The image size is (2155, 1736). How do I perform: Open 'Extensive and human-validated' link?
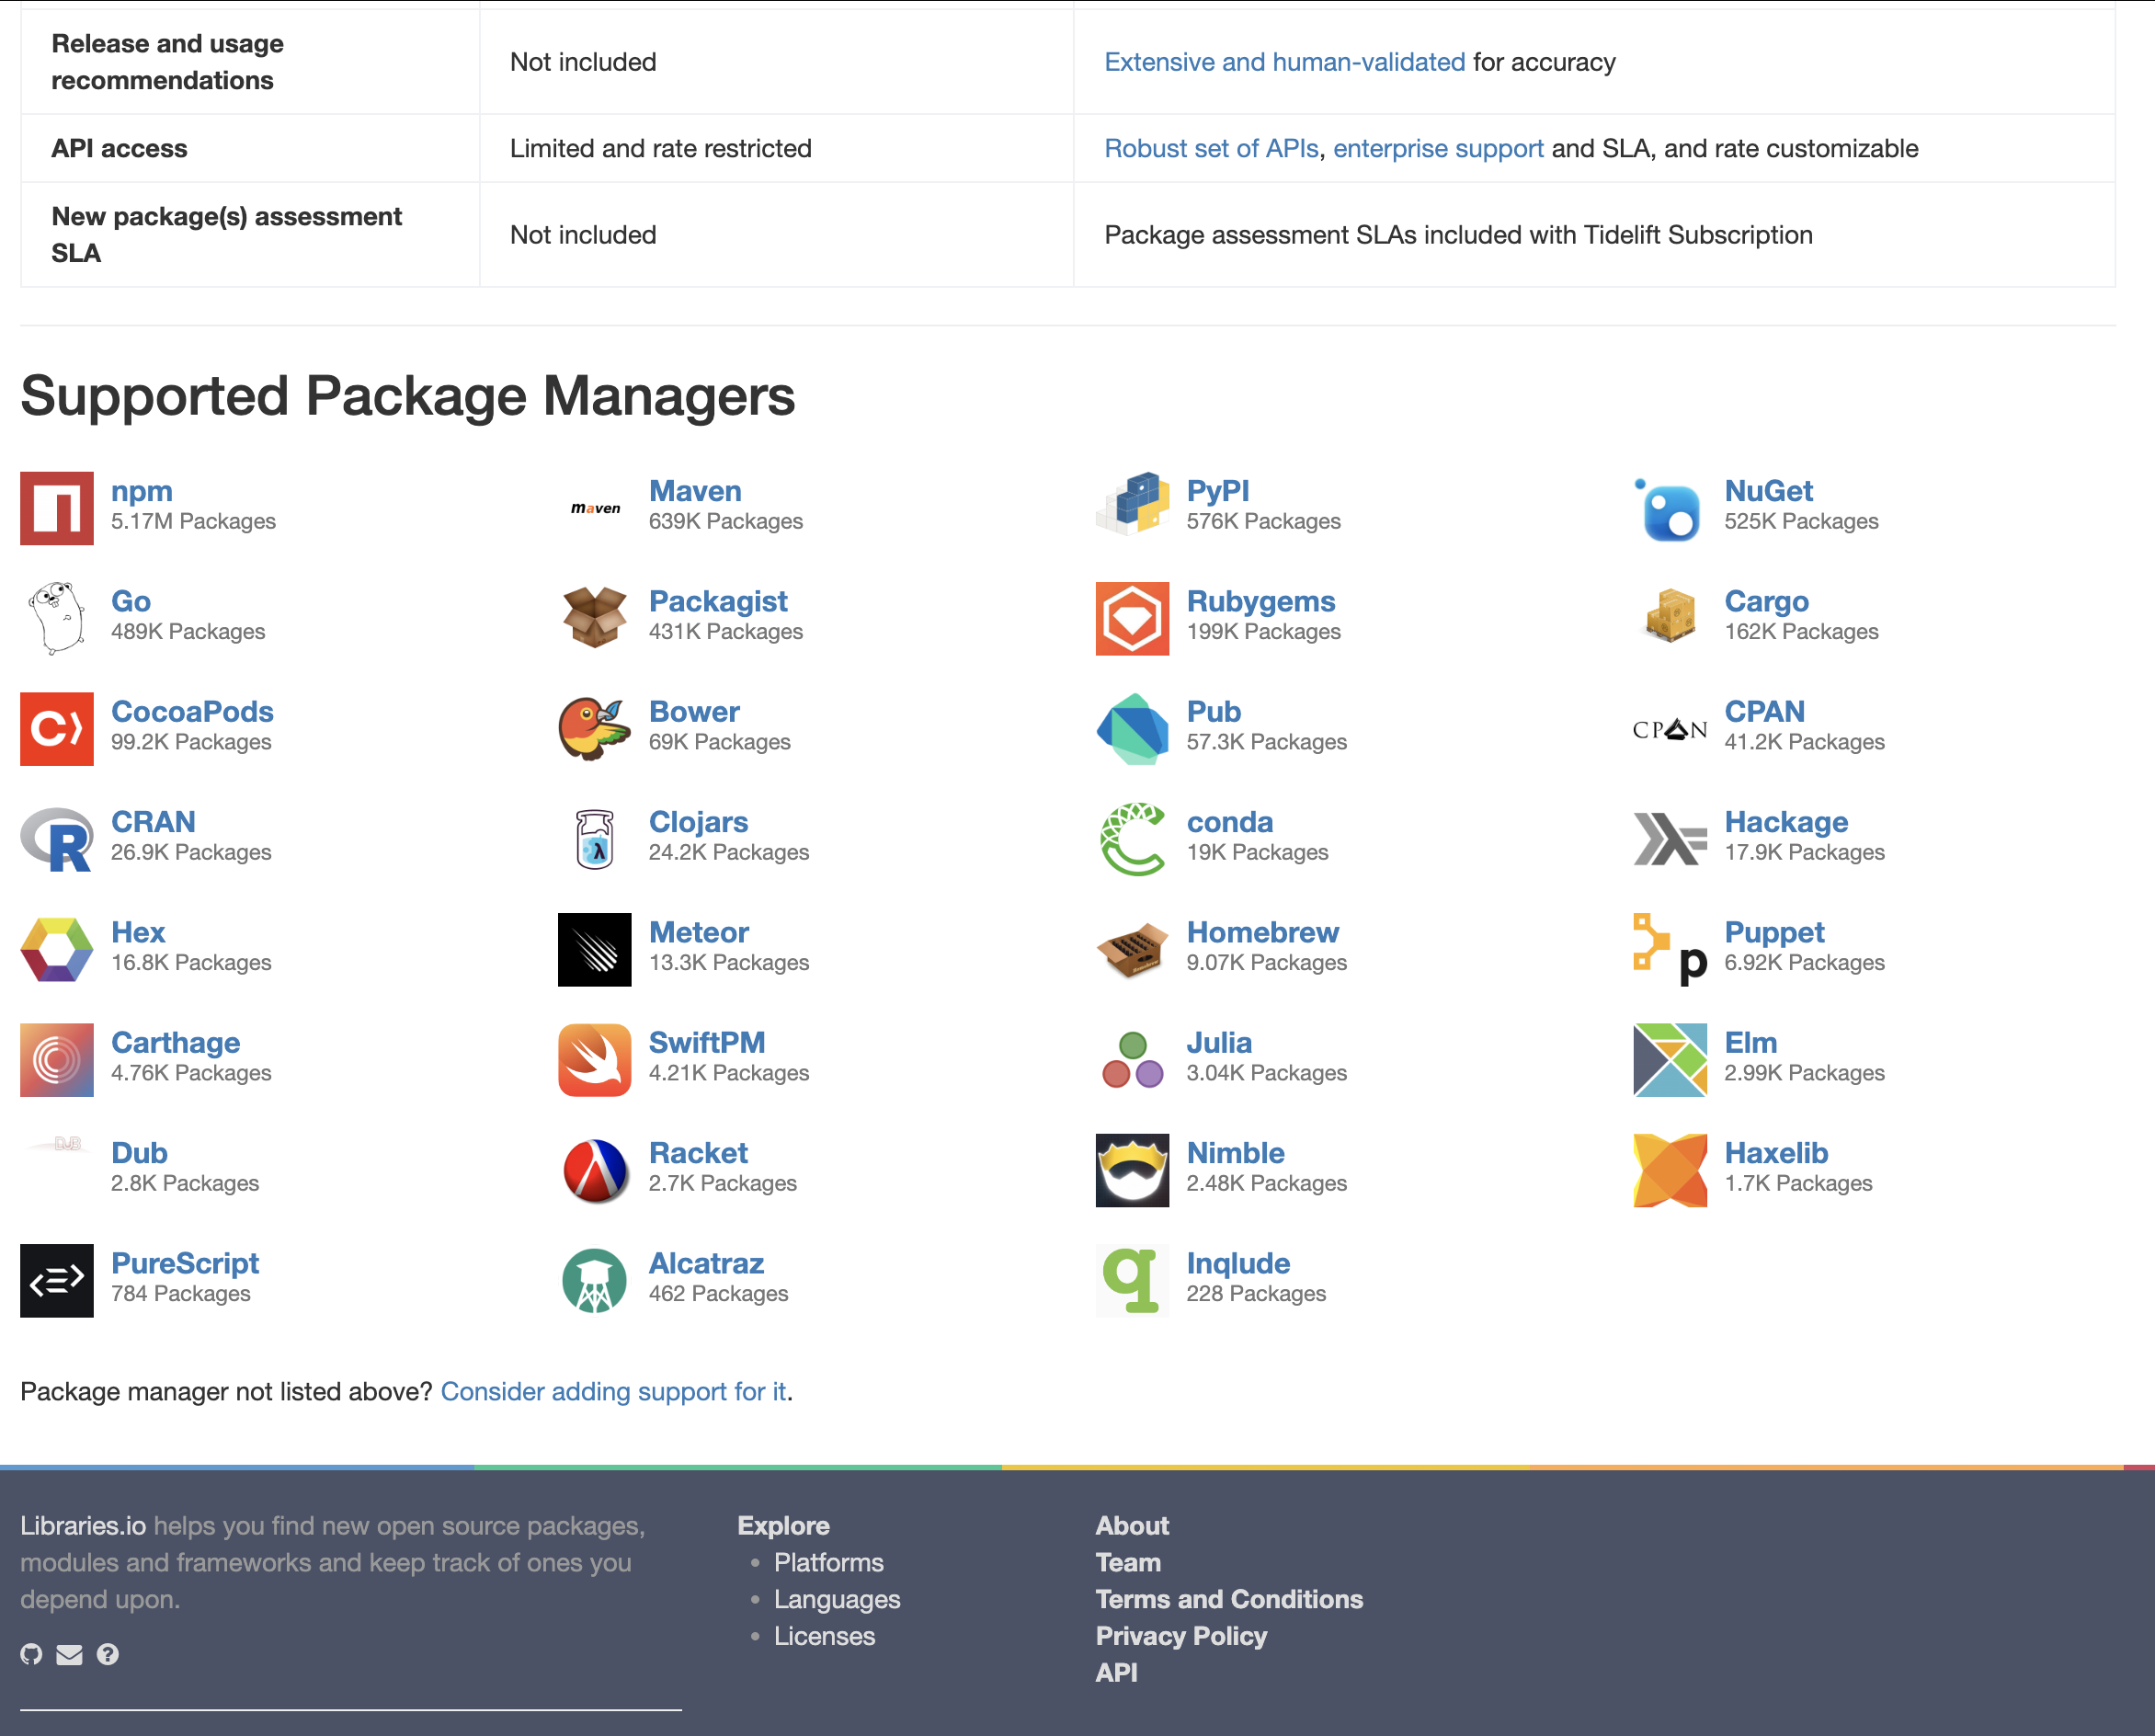(x=1284, y=62)
